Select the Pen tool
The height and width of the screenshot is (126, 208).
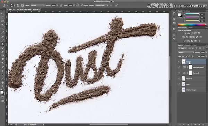tap(2, 67)
